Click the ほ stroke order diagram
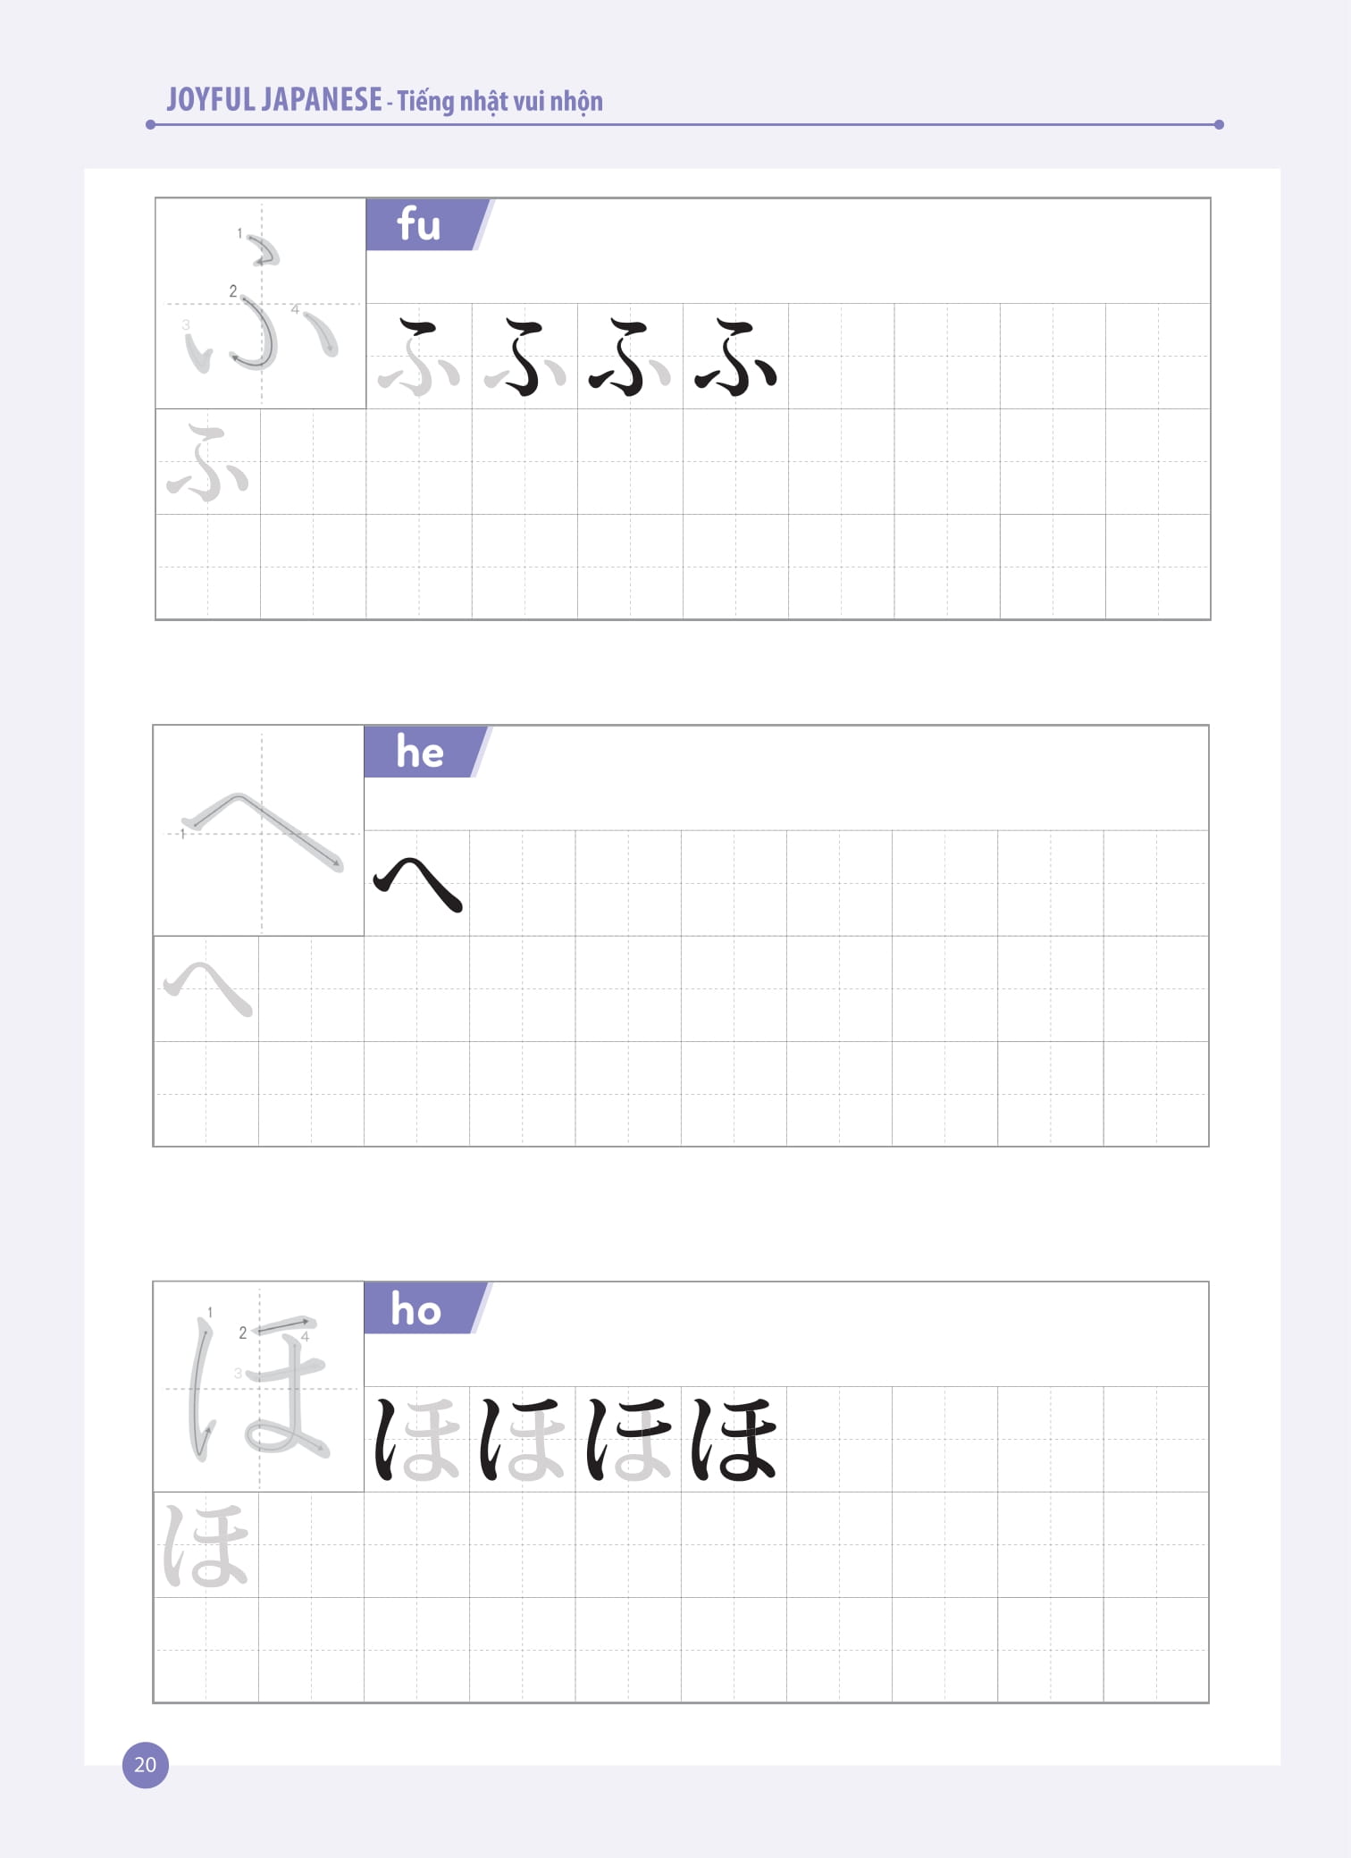The image size is (1351, 1858). point(259,1387)
